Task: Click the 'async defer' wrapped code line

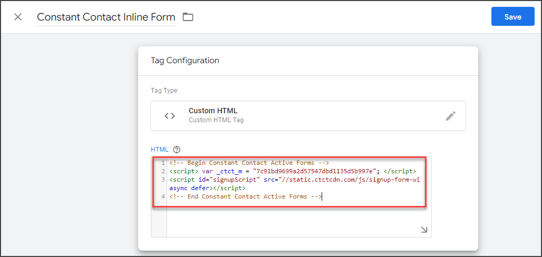Action: click(x=207, y=188)
